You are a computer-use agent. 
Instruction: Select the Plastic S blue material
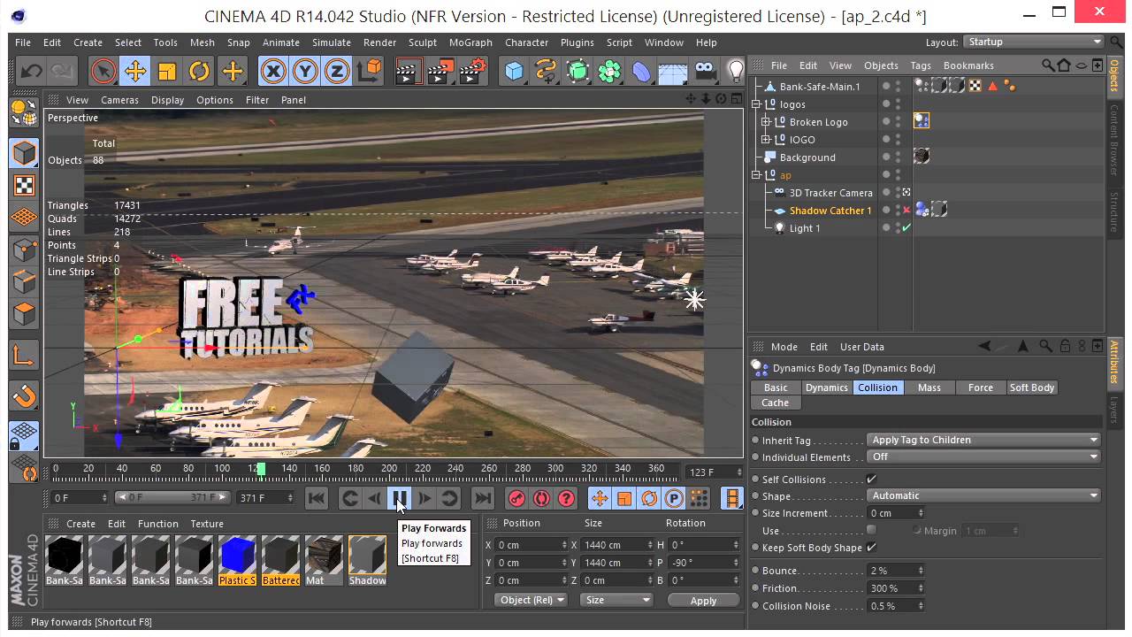click(237, 559)
